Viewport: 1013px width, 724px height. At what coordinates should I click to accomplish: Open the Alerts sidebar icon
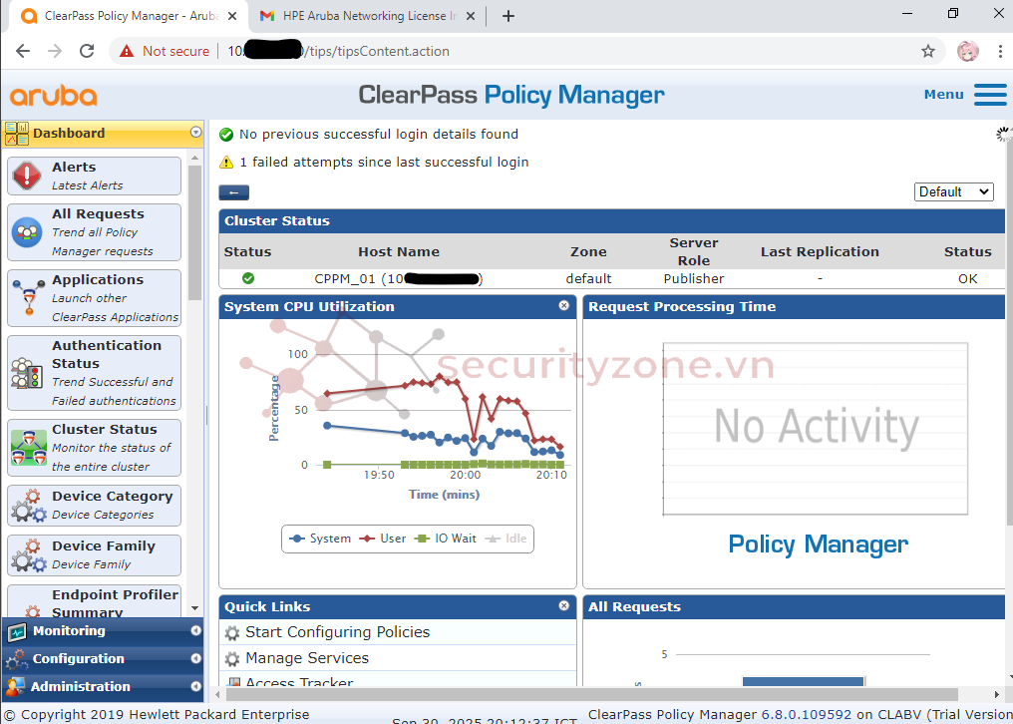[x=27, y=176]
